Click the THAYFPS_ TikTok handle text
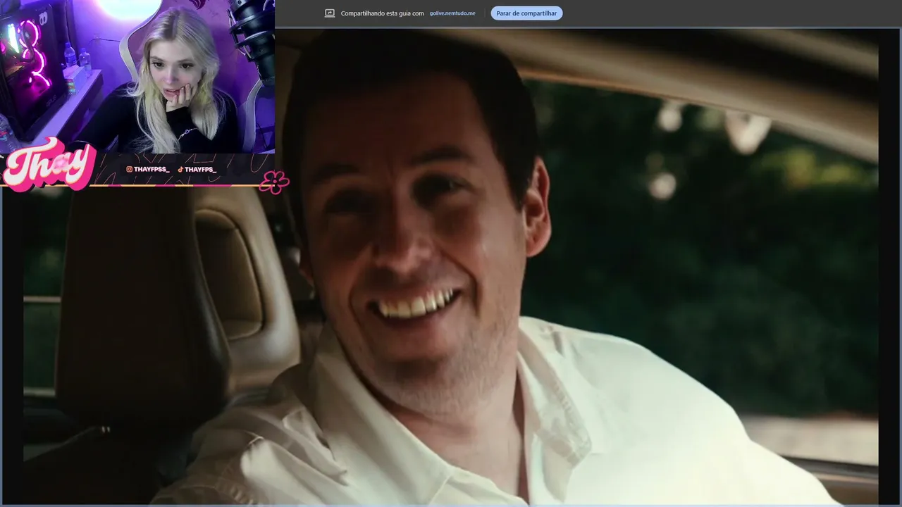902x507 pixels. (x=200, y=169)
